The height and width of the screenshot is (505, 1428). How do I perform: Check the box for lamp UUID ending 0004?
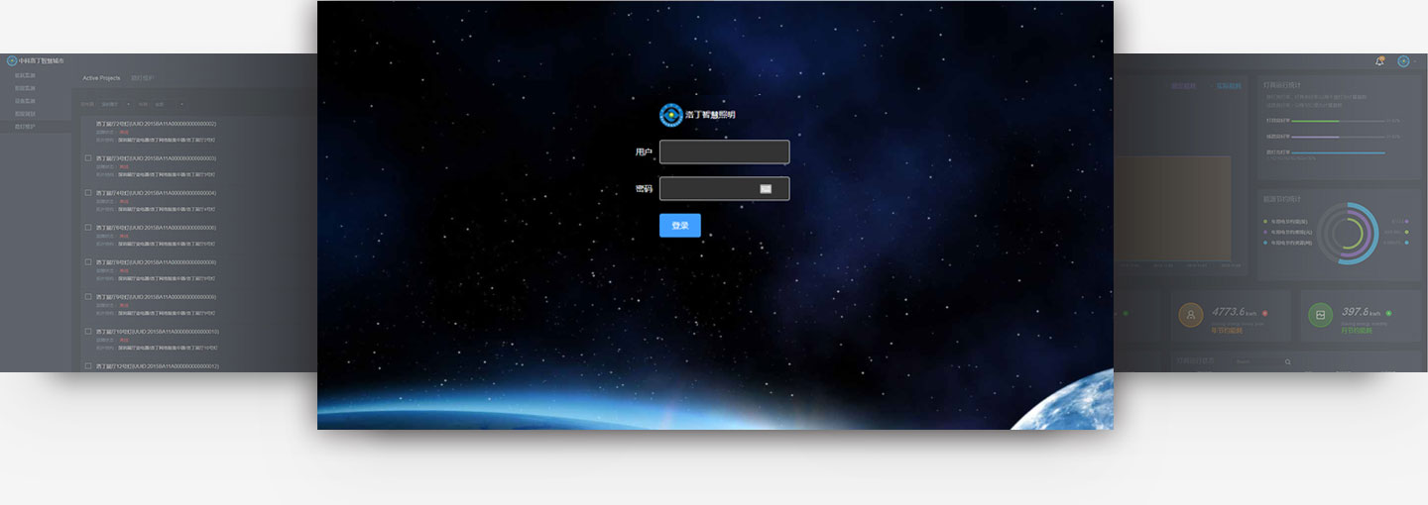point(88,193)
